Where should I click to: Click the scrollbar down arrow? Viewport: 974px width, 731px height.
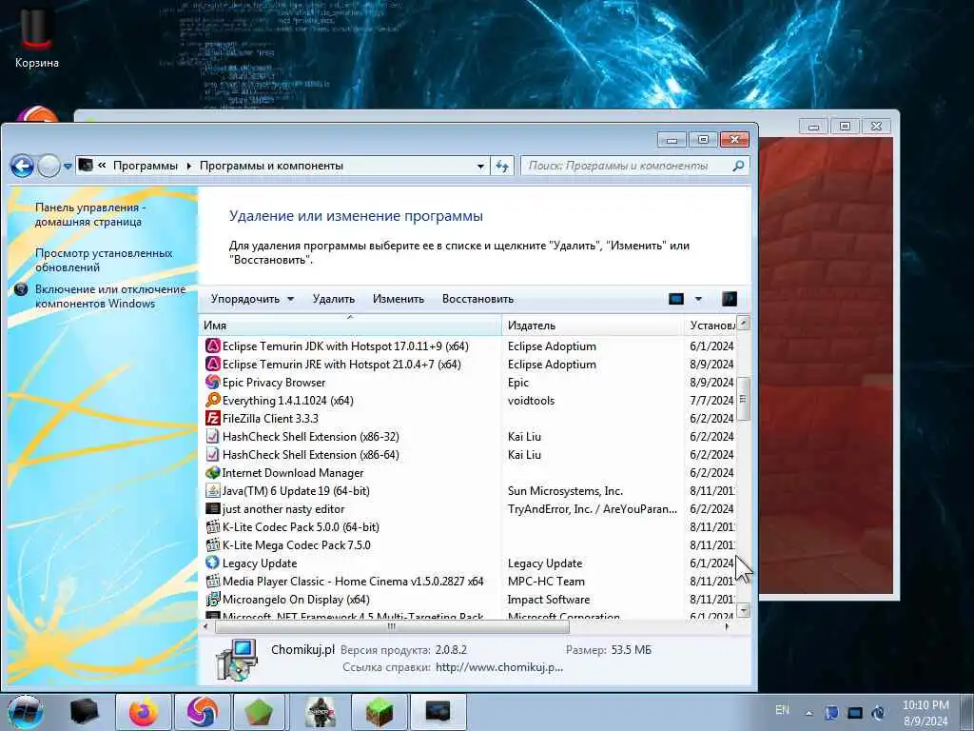point(743,611)
